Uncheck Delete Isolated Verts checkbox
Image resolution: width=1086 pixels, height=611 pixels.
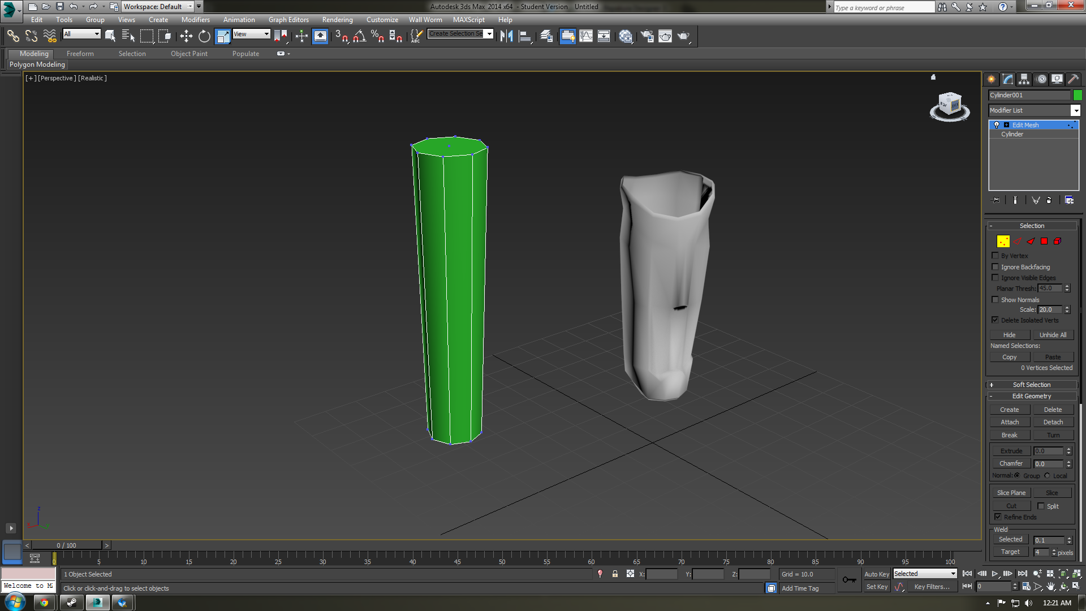coord(996,320)
